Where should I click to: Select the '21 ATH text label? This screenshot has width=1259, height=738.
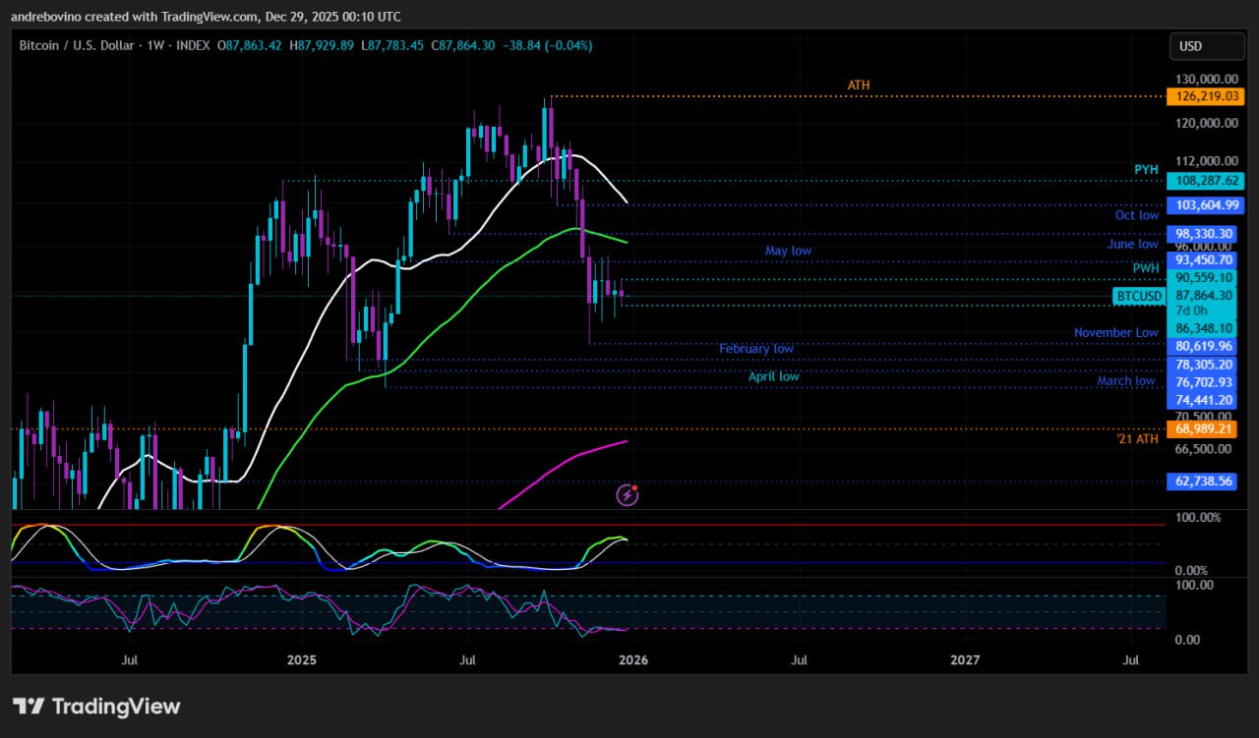(1137, 439)
